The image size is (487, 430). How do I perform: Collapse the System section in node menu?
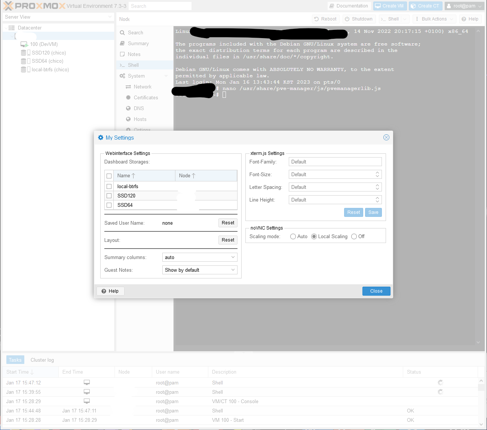coord(166,76)
